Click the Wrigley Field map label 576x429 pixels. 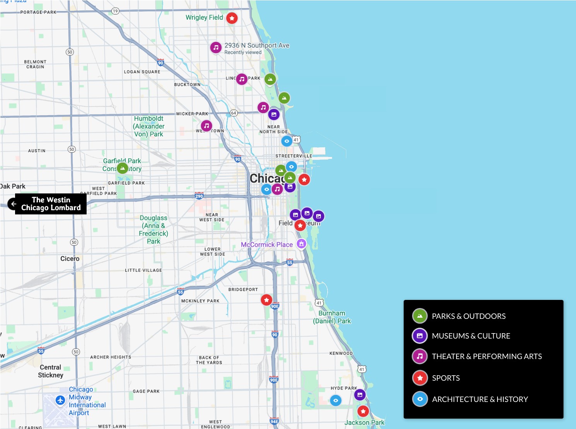tap(204, 17)
